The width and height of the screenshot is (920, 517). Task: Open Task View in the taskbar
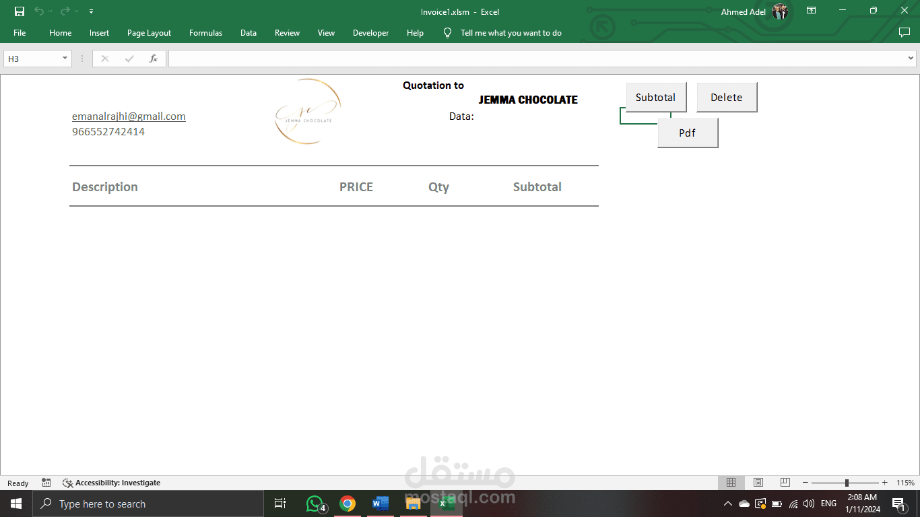coord(280,504)
